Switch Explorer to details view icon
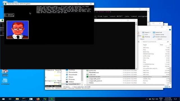180x101 pixels. click(166, 87)
